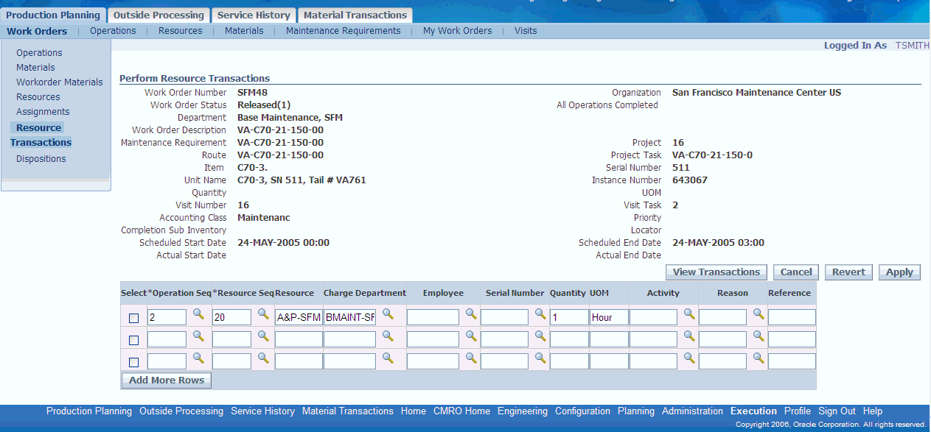Image resolution: width=931 pixels, height=432 pixels.
Task: Open Workorder Materials in the sidebar
Action: click(60, 82)
